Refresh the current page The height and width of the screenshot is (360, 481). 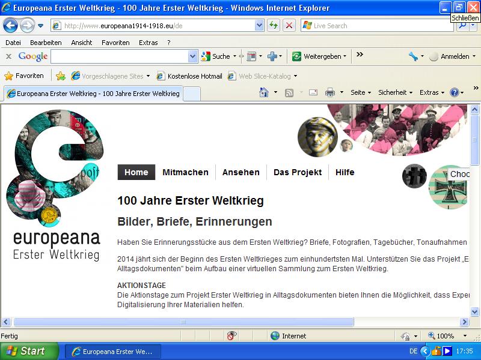click(272, 25)
